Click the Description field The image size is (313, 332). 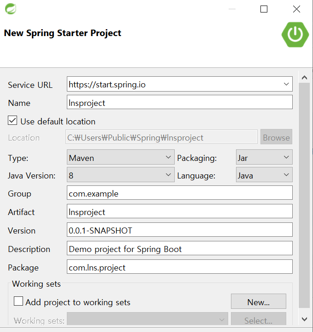(180, 248)
